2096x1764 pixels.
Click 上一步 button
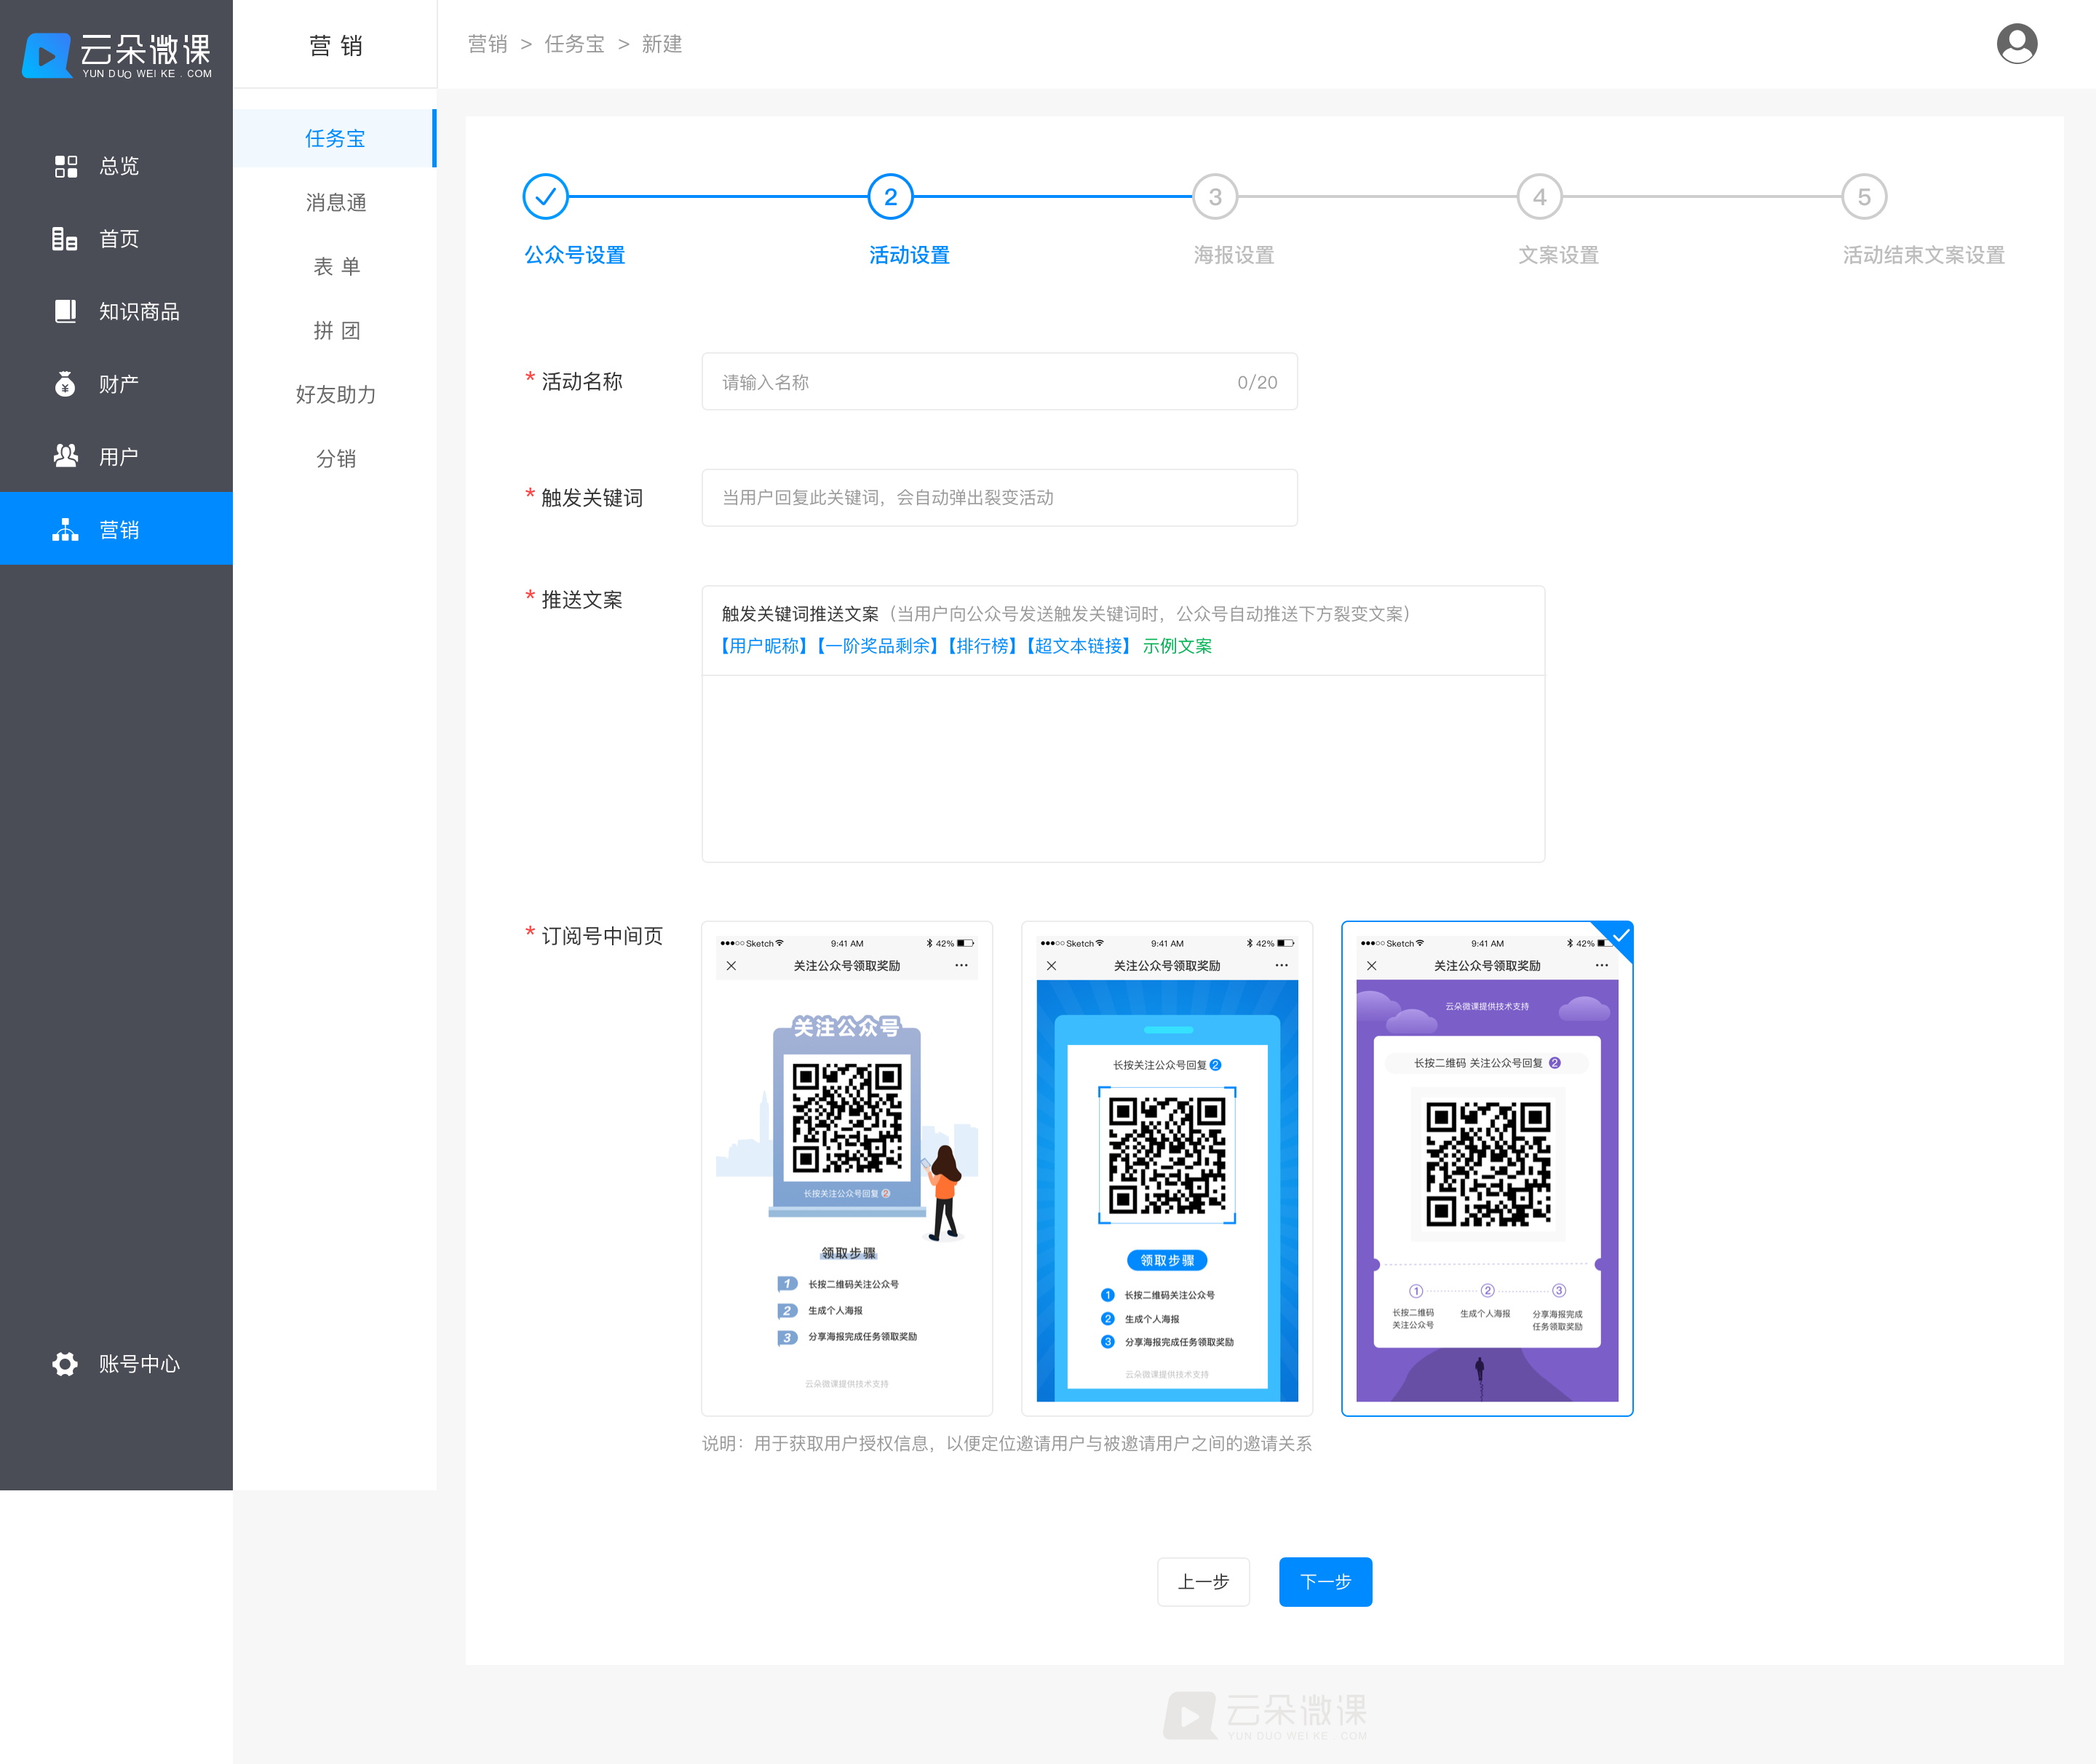coord(1203,1582)
